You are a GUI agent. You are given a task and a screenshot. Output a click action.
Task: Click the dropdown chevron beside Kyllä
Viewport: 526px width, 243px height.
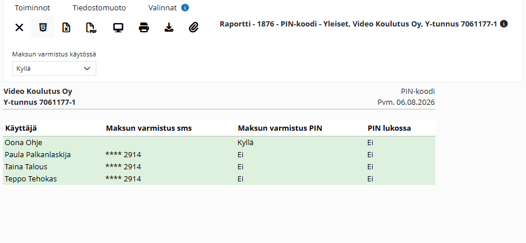tap(87, 69)
